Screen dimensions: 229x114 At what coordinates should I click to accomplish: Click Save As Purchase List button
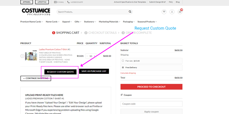94,71
